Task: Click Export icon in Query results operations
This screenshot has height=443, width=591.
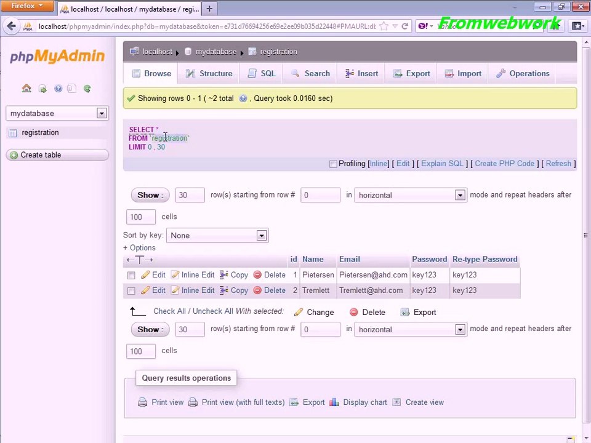Action: [294, 402]
